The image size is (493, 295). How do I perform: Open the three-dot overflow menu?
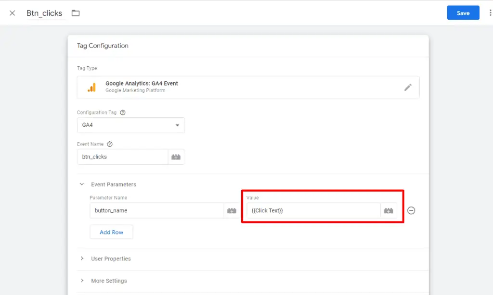pos(490,13)
